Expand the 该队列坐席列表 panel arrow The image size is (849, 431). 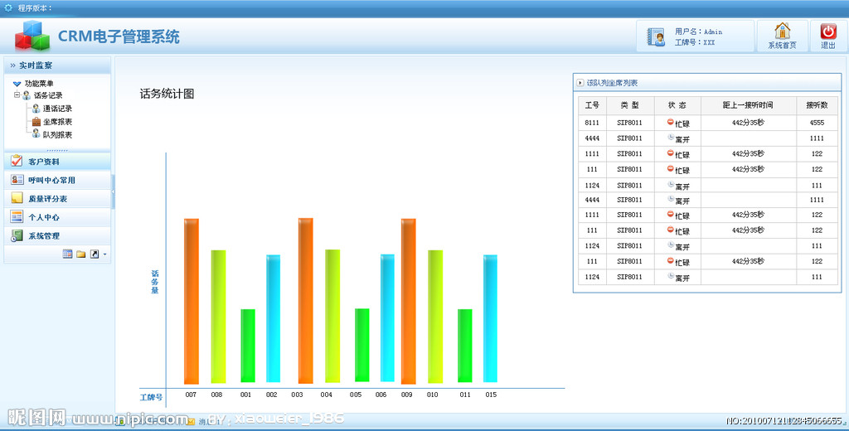pyautogui.click(x=580, y=83)
